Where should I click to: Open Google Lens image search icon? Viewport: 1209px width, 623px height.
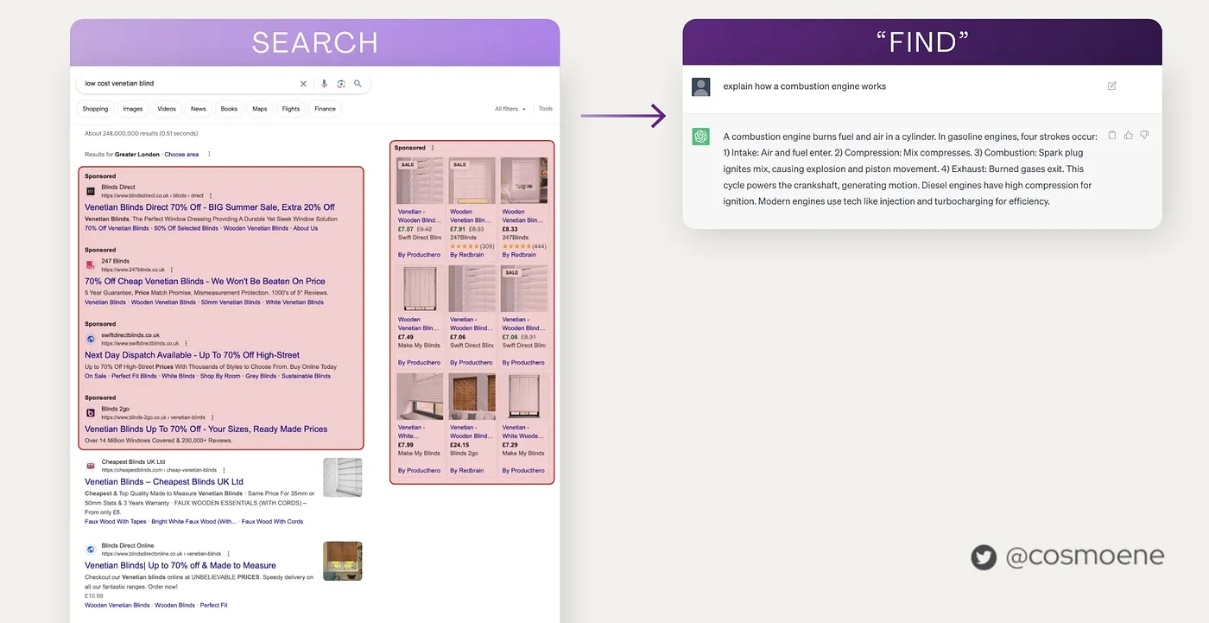[x=341, y=84]
